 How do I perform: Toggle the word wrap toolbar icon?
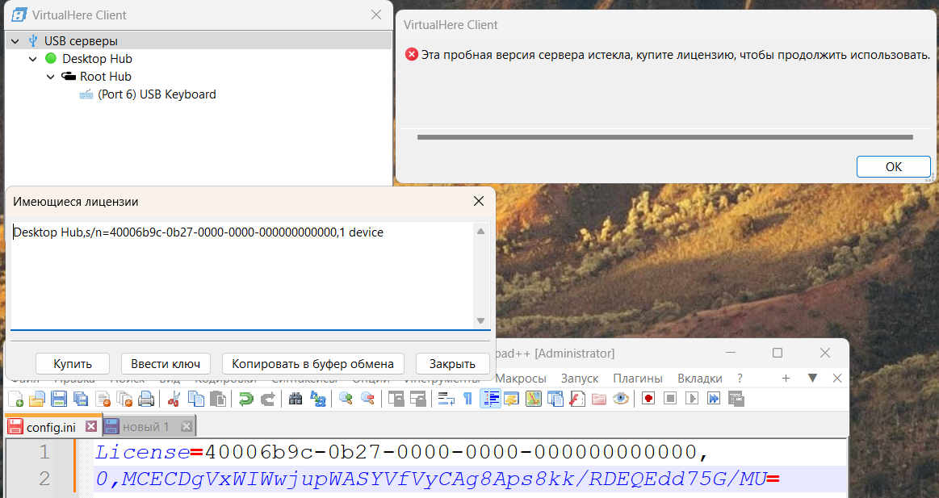coord(446,398)
